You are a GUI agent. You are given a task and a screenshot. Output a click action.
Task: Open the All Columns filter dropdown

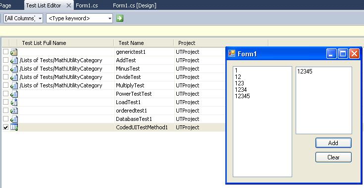(23, 18)
